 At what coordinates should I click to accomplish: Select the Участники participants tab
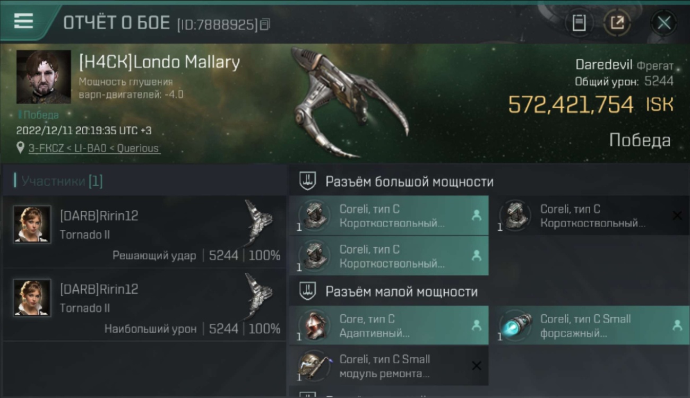[62, 181]
